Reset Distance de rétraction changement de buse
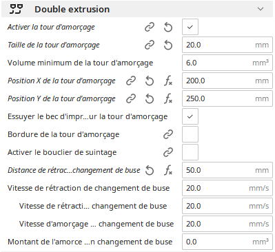This screenshot has height=252, width=275. pos(150,170)
